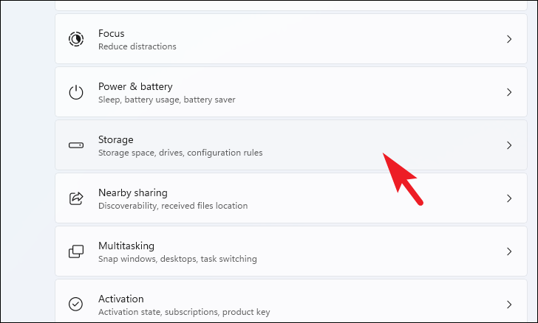Open the Multitasking settings title
538x323 pixels.
click(126, 246)
